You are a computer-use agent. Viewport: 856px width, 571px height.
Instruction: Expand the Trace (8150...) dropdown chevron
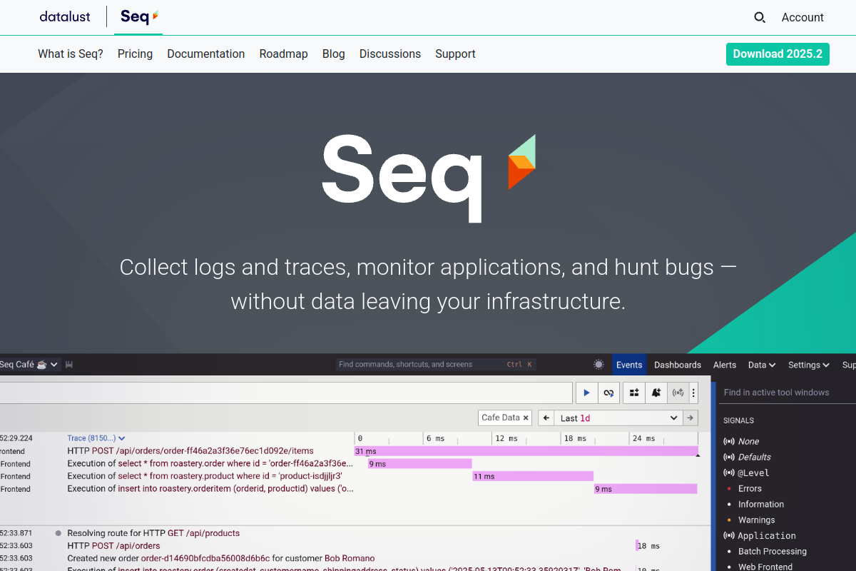pos(122,438)
